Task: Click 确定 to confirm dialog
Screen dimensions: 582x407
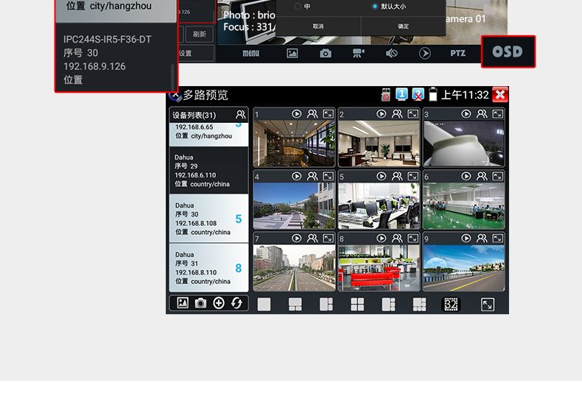Action: point(404,26)
